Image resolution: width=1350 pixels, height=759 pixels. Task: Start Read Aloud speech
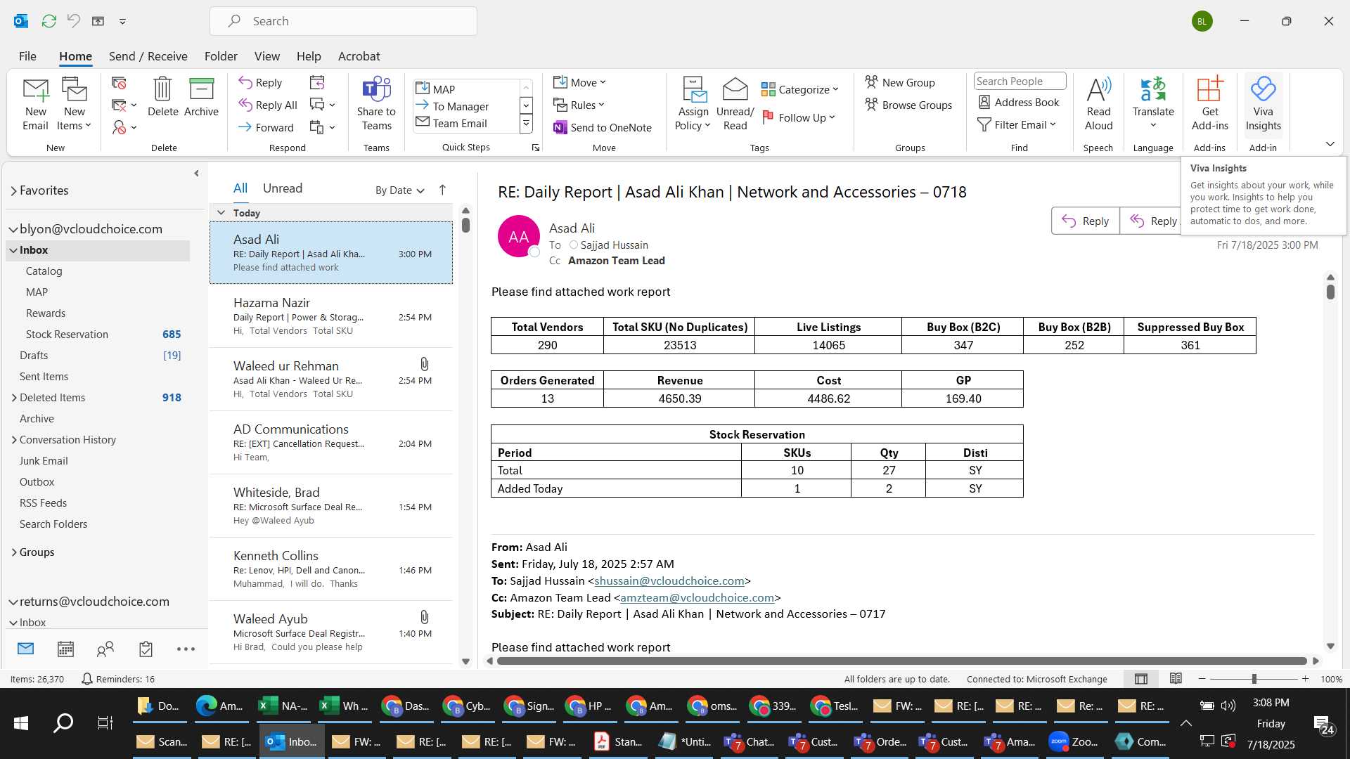[1098, 104]
